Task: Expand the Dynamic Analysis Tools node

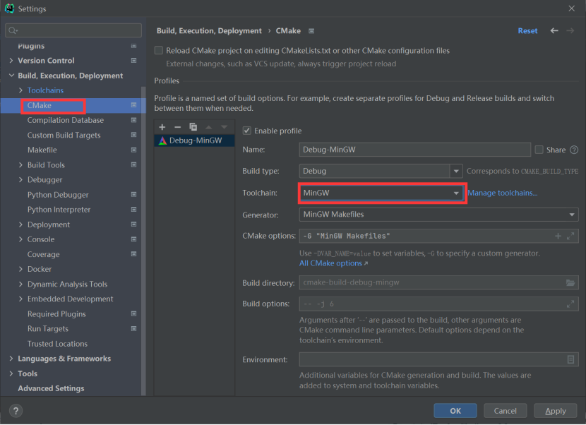Action: tap(20, 284)
